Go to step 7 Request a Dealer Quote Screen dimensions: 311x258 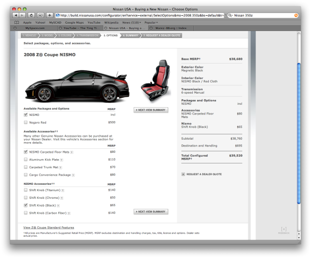point(162,35)
